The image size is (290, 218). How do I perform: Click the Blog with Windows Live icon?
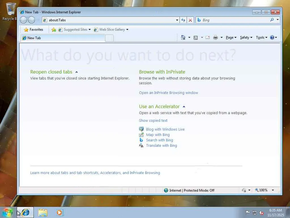click(x=141, y=129)
